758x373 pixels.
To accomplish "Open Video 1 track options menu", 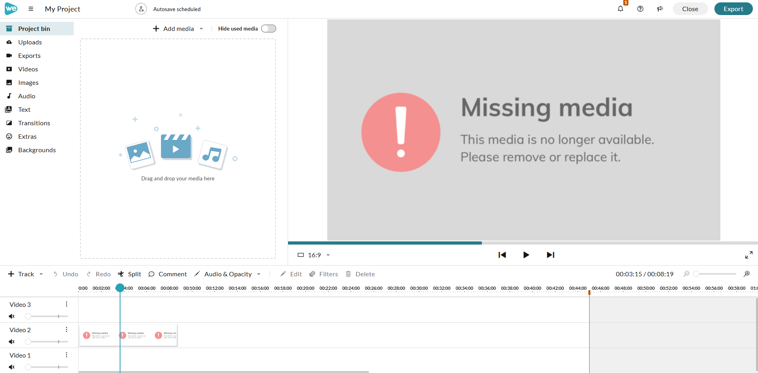I will (67, 355).
